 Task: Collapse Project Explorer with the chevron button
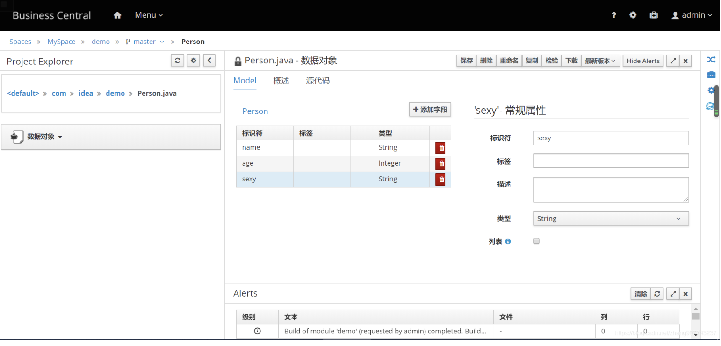point(209,61)
